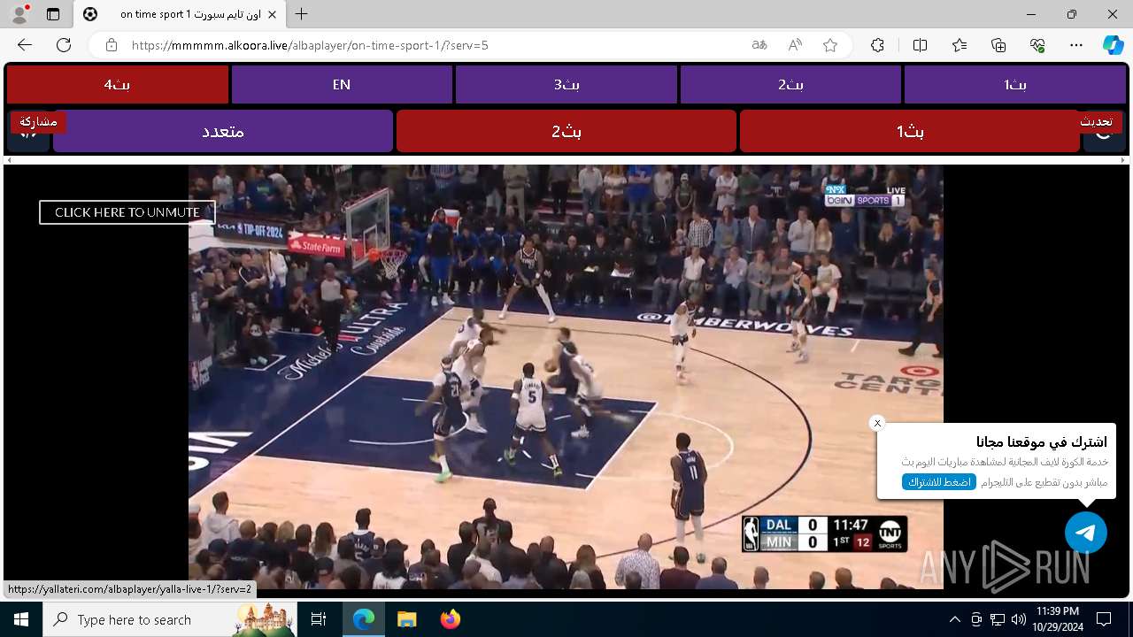Click the address bar URL
Viewport: 1133px width, 637px height.
click(x=310, y=45)
